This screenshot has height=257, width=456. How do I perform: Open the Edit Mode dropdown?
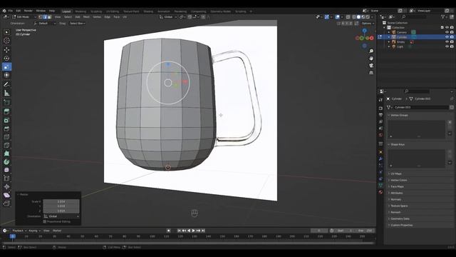pyautogui.click(x=24, y=17)
